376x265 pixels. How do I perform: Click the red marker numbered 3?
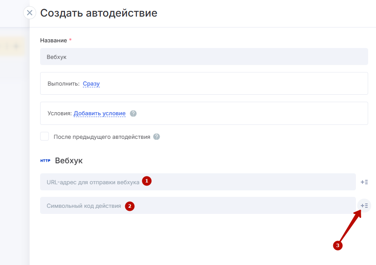tap(337, 246)
